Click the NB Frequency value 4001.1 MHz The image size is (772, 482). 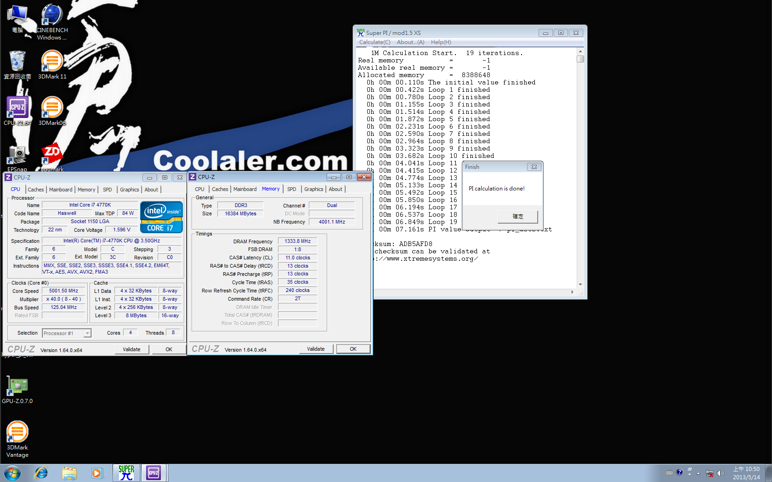pos(332,222)
